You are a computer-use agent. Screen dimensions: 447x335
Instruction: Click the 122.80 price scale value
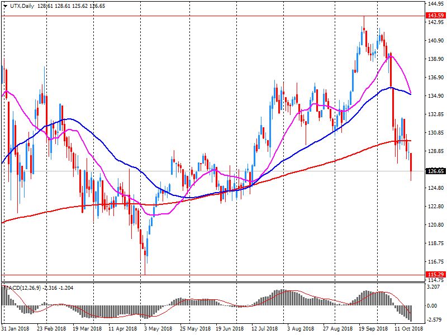pyautogui.click(x=436, y=206)
